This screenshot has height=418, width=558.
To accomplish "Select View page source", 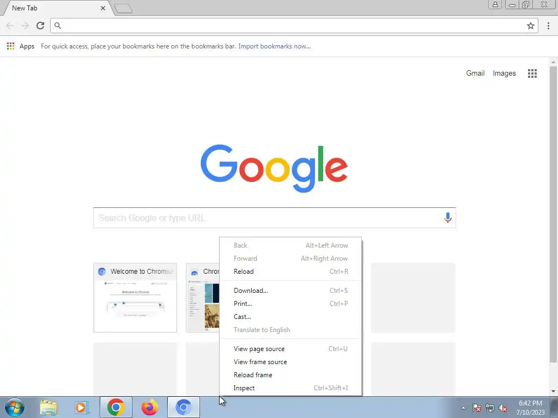I will pyautogui.click(x=290, y=349).
